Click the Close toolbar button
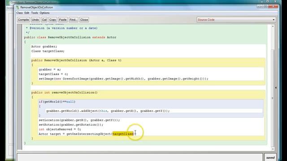The height and width of the screenshot is (161, 287). click(84, 20)
